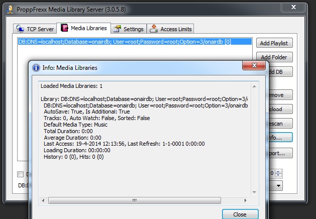Click the Export... button in main window
This screenshot has height=219, width=316.
tap(280, 153)
